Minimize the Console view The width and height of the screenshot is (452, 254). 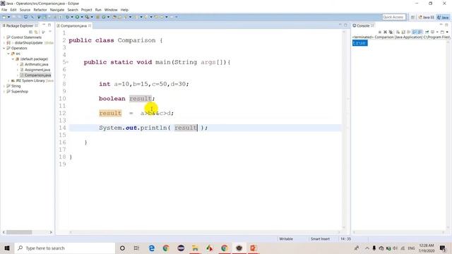coord(441,25)
